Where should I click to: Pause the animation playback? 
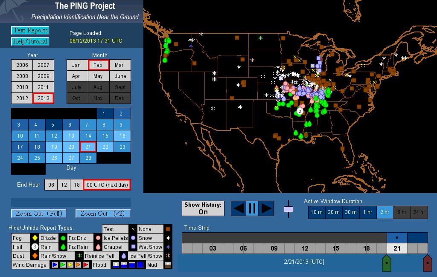[252, 208]
